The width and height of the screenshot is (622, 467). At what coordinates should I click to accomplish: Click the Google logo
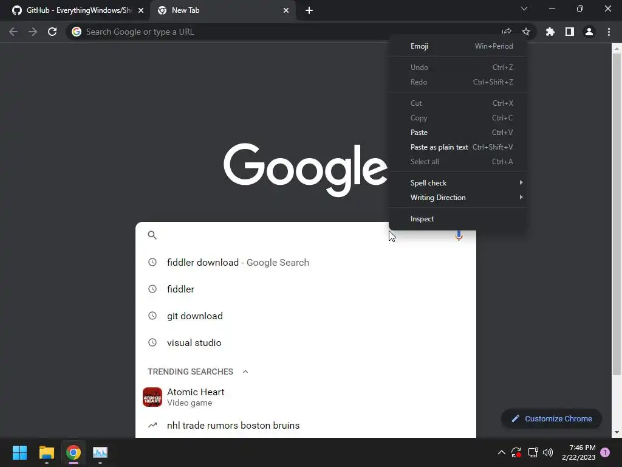[x=306, y=170]
